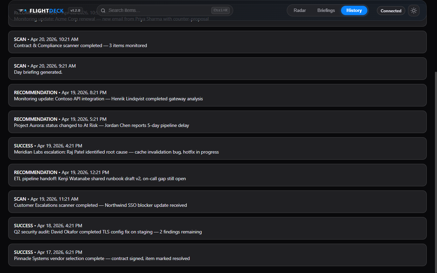This screenshot has height=273, width=437.
Task: Select Customer Escalations scanner Northwind entry
Action: [x=217, y=202]
